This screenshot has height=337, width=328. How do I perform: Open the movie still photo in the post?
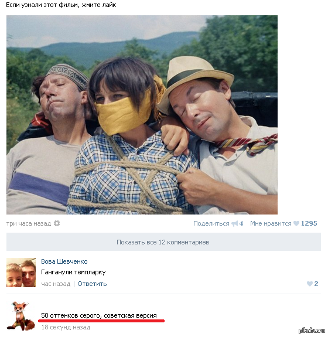(x=142, y=115)
